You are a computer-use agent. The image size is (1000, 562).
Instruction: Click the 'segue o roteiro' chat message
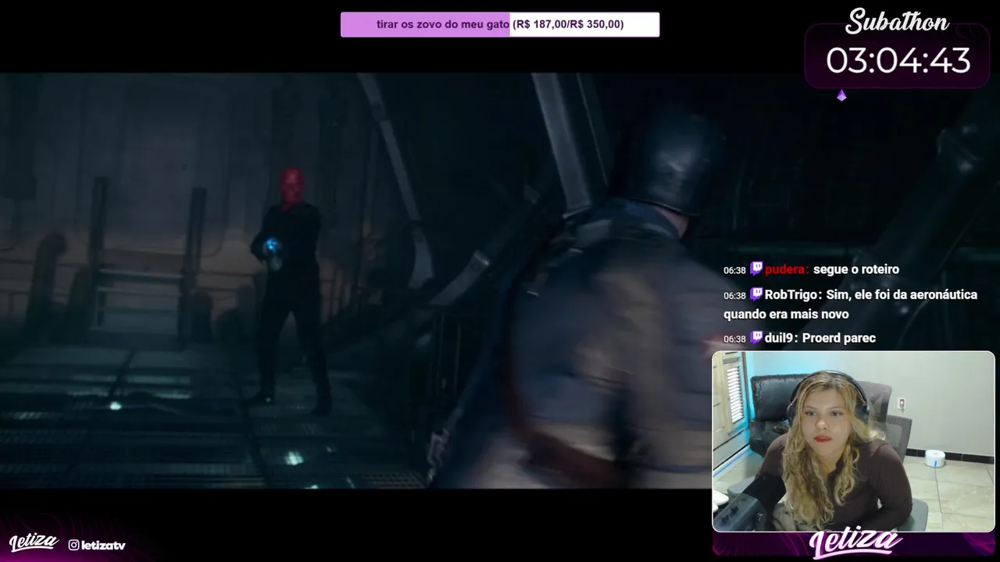(856, 269)
